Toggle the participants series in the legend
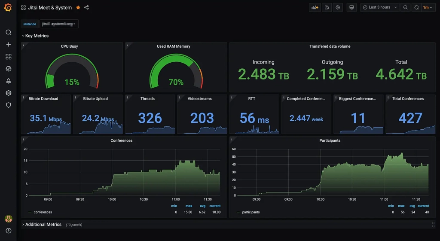Screen dimensions: 440x241 pos(251,212)
